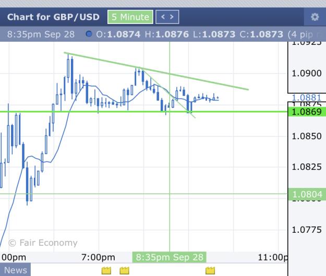Click the 7:00pm time axis label
This screenshot has width=326, height=276.
[x=98, y=257]
